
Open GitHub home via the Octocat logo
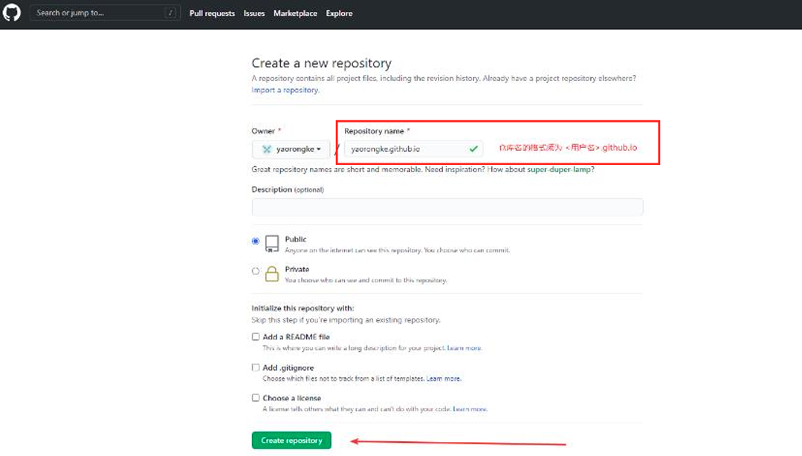coord(11,13)
